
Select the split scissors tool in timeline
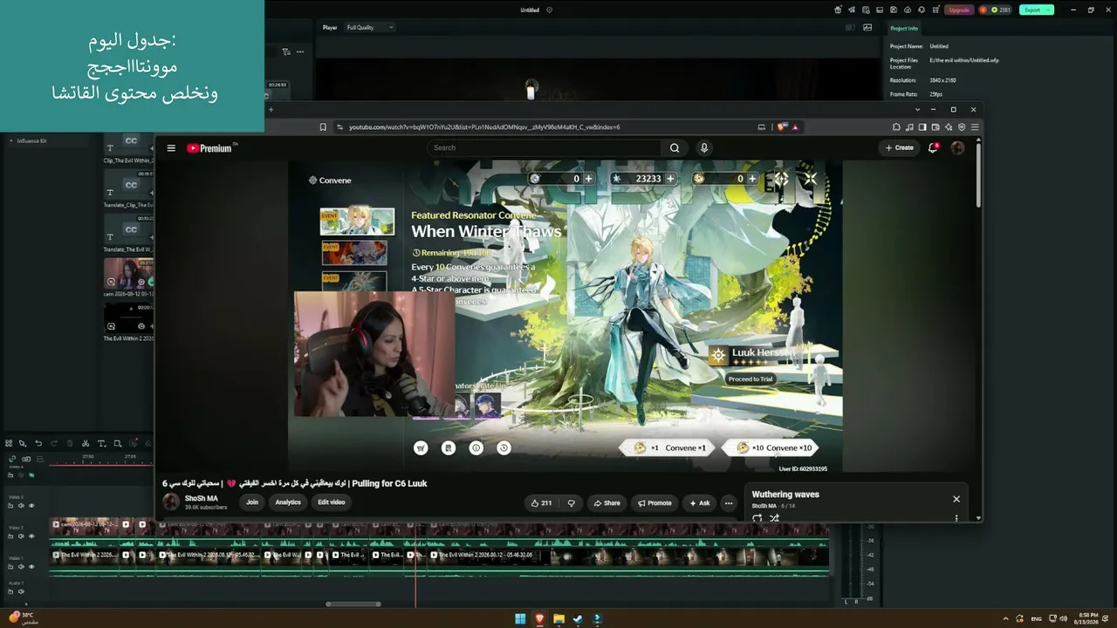pos(86,444)
